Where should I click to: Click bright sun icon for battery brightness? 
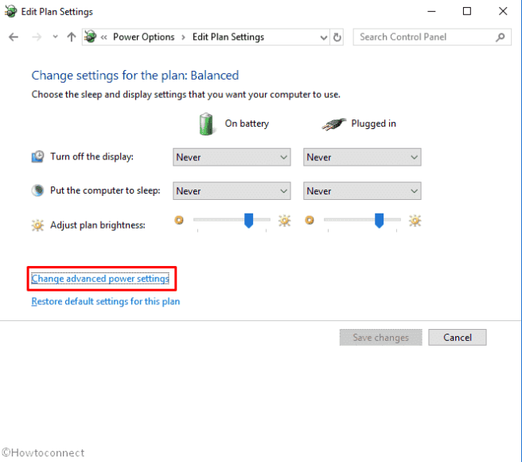tap(285, 221)
